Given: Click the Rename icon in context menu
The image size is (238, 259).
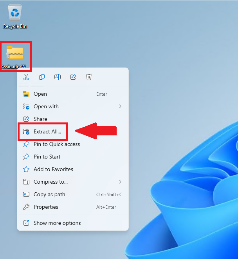Looking at the screenshot, I should click(58, 77).
